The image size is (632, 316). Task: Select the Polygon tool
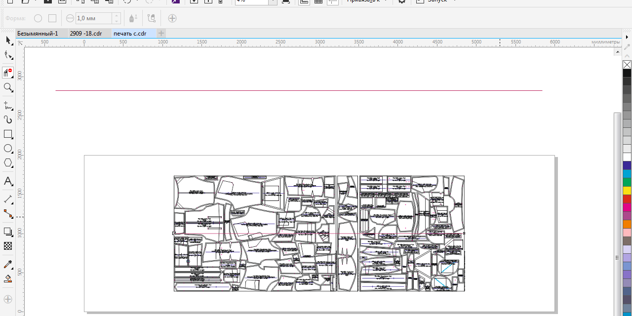pyautogui.click(x=8, y=163)
